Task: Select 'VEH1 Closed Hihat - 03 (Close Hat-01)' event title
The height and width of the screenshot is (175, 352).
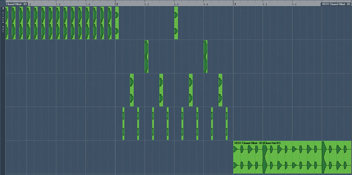Action: coord(257,143)
